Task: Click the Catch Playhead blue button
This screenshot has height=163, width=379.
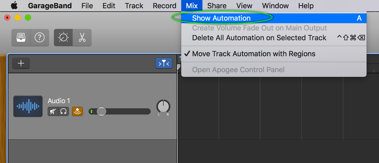Action: [164, 63]
